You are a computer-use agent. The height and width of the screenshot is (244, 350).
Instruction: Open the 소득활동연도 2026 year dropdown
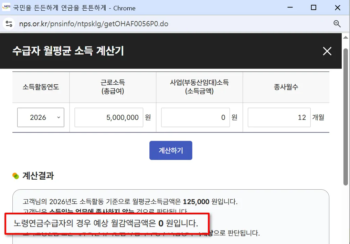41,117
